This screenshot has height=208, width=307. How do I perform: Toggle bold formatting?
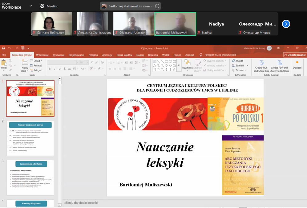coord(50,69)
